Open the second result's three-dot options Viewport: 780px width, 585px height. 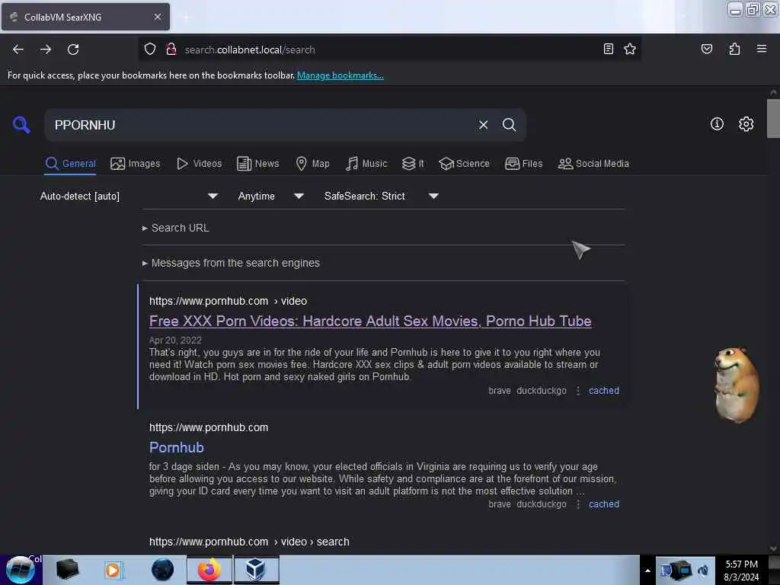coord(577,504)
